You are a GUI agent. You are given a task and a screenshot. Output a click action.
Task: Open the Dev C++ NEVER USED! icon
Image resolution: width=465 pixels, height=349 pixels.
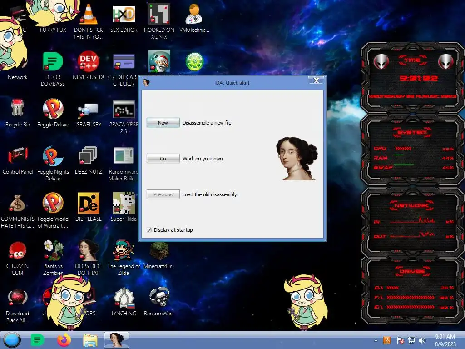tap(88, 65)
